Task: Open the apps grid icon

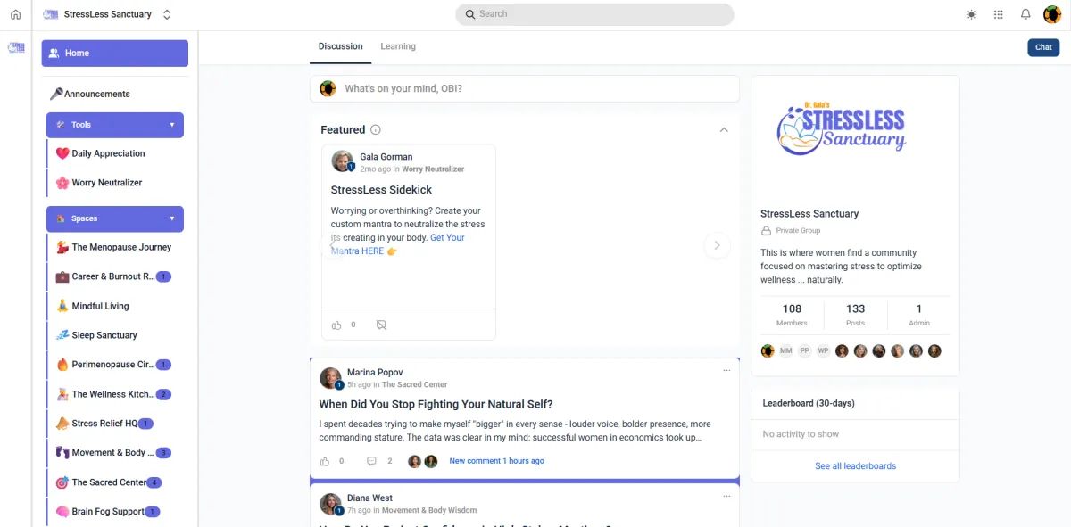Action: coord(998,14)
